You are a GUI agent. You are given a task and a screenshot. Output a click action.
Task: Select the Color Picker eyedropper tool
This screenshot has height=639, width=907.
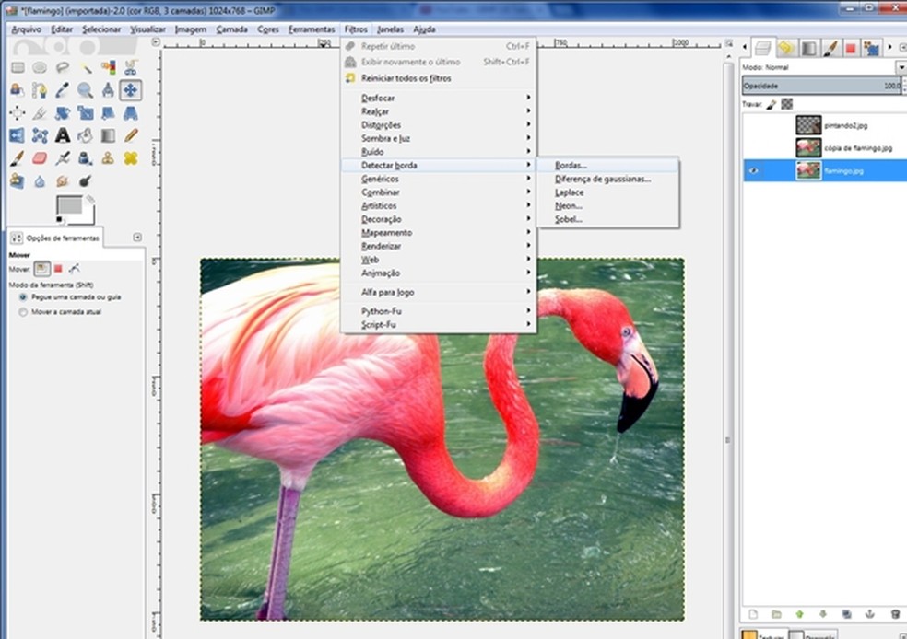(x=63, y=90)
